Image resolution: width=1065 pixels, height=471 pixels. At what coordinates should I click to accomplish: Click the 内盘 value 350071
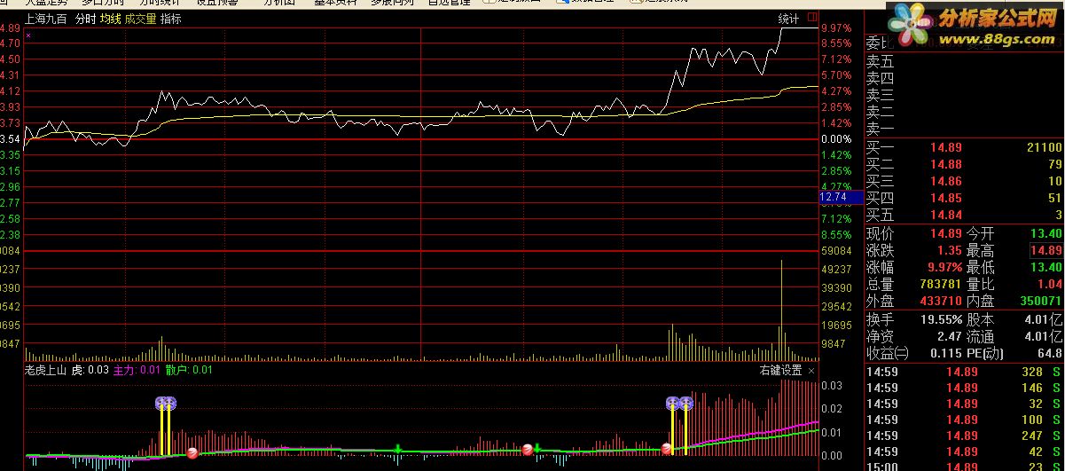(1040, 302)
